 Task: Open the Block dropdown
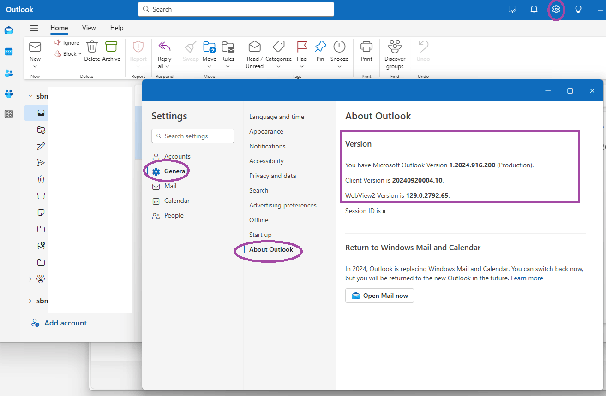(68, 54)
